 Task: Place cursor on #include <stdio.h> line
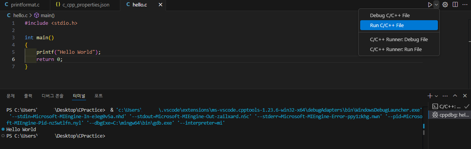[51, 23]
